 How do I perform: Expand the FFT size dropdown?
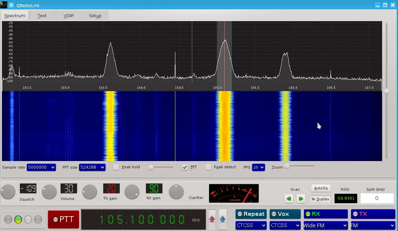point(92,167)
